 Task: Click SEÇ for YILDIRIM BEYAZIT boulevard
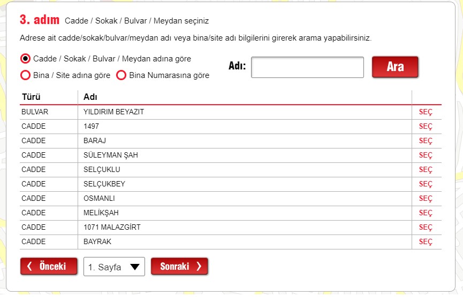pyautogui.click(x=426, y=112)
